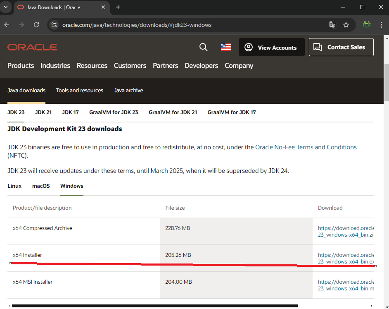Click the Oracle logo

(x=32, y=47)
